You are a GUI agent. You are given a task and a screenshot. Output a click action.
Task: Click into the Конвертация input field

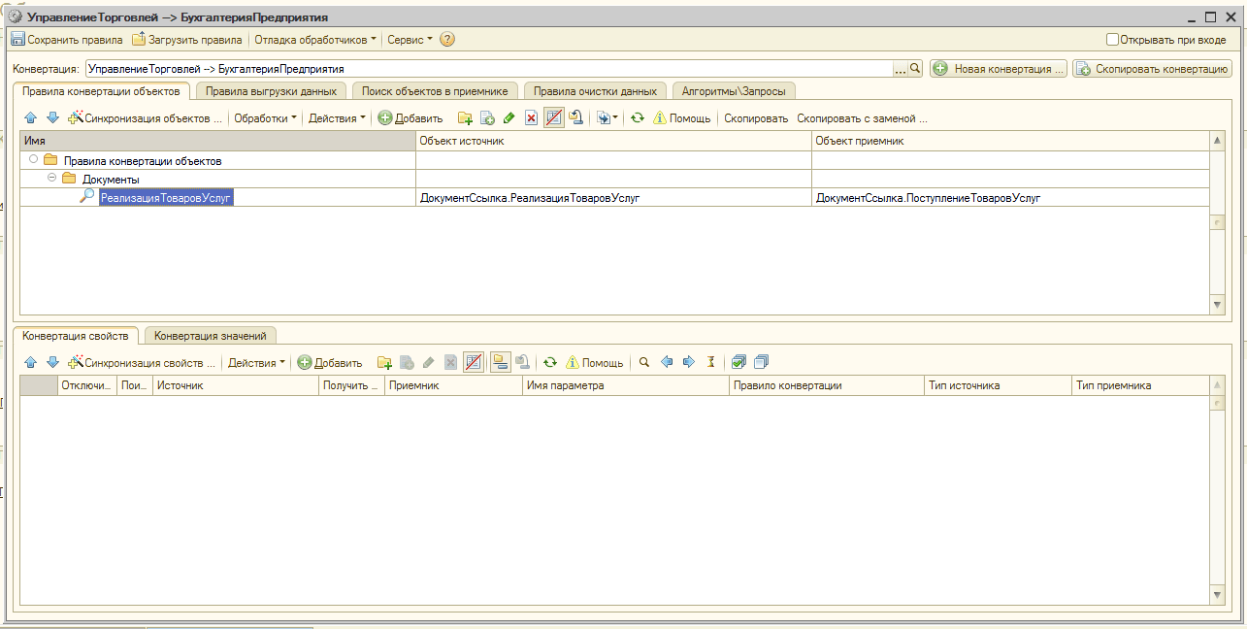pos(488,69)
